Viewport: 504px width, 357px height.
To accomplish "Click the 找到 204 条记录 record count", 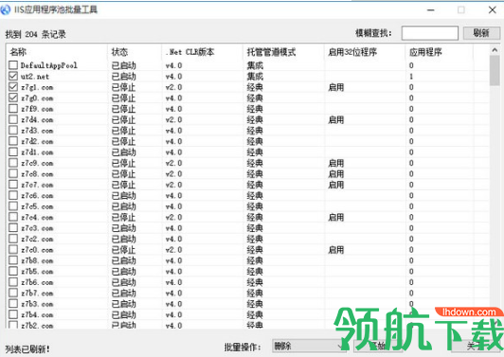I will [x=35, y=34].
